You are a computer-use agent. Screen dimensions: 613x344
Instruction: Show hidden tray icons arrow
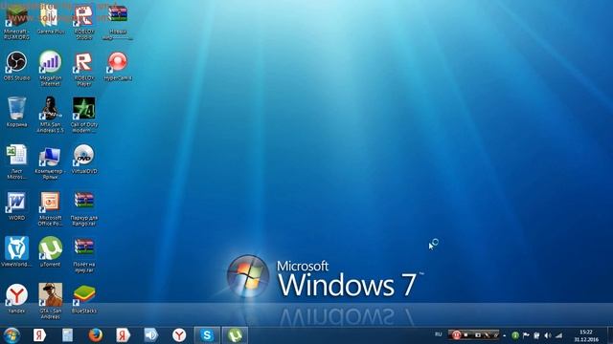[x=505, y=335]
